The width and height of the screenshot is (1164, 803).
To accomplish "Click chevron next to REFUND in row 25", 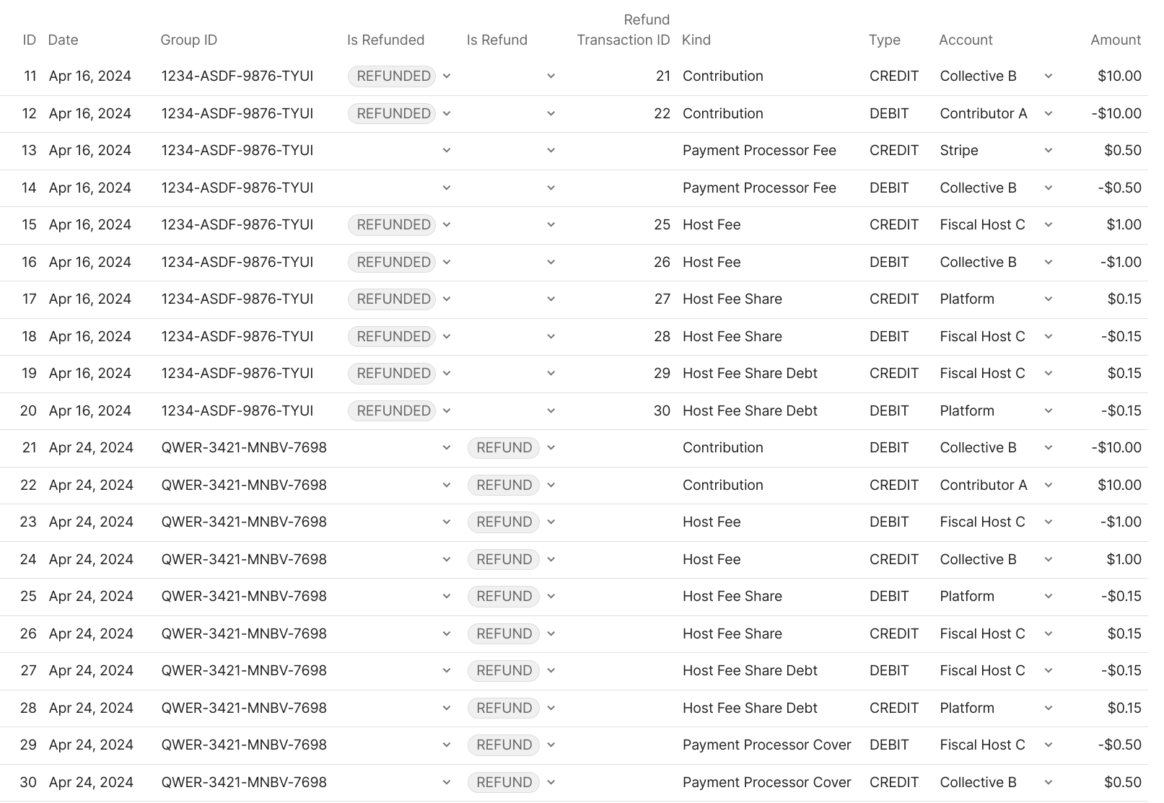I will point(551,597).
